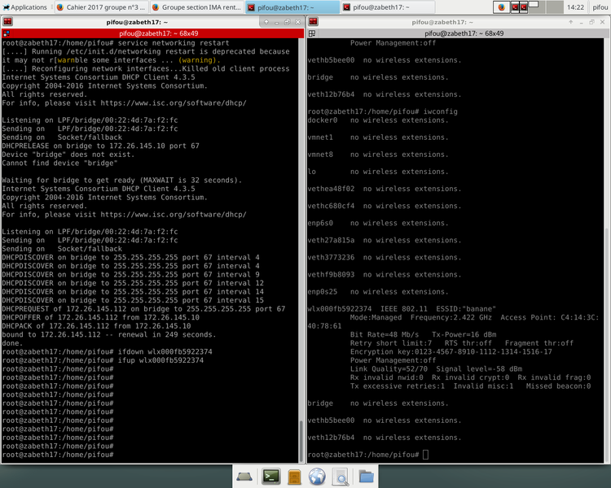Screen dimensions: 611x488
Task: Open the left window's titlebar menu icon
Action: [x=7, y=22]
